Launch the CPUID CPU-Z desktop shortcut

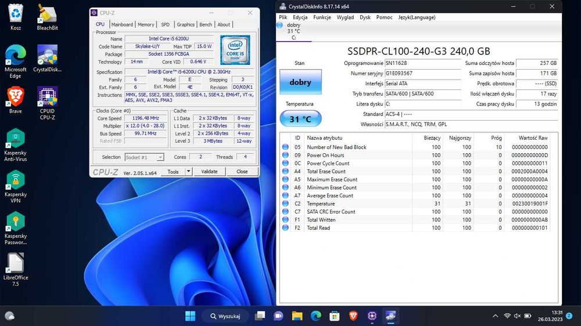[x=47, y=97]
